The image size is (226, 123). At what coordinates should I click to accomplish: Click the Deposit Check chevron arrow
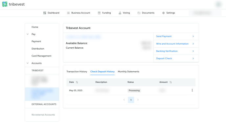coord(193,59)
